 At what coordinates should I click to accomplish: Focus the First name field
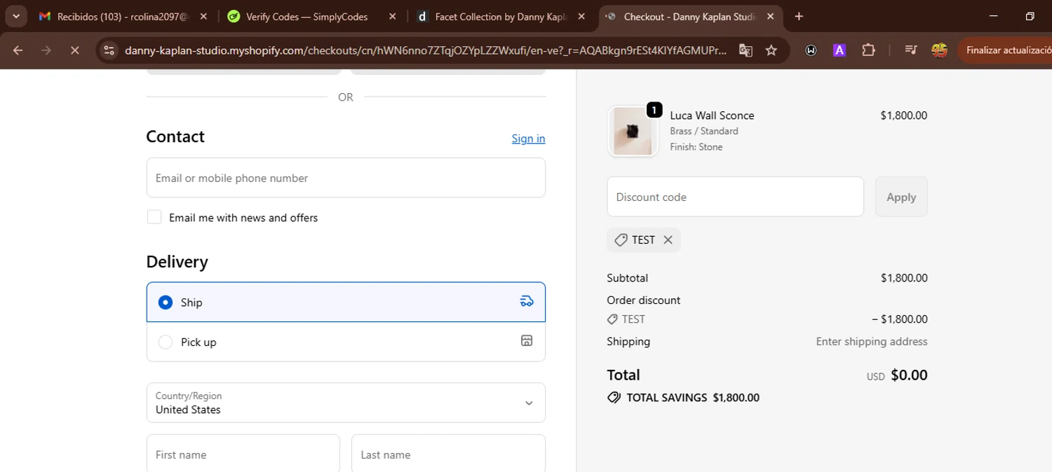coord(243,454)
